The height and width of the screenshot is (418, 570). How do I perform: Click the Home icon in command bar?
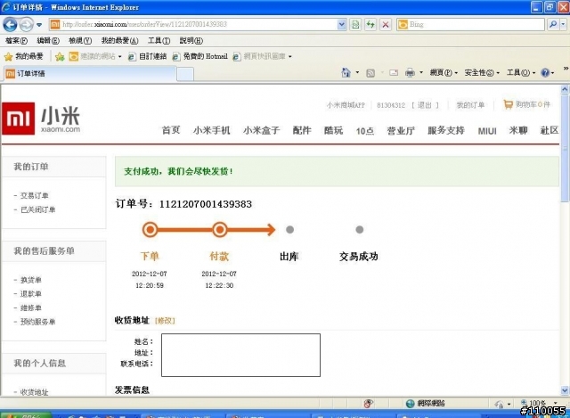point(346,73)
